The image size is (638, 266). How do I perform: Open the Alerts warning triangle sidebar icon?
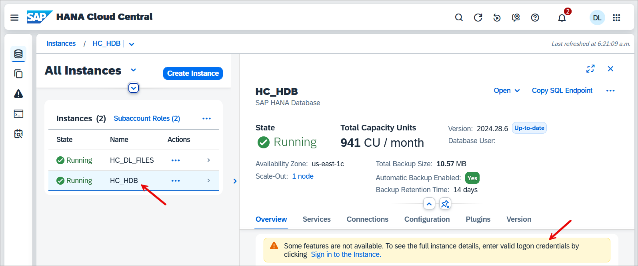point(18,94)
